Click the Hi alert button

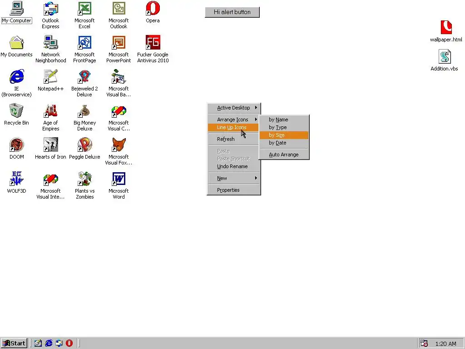point(232,12)
